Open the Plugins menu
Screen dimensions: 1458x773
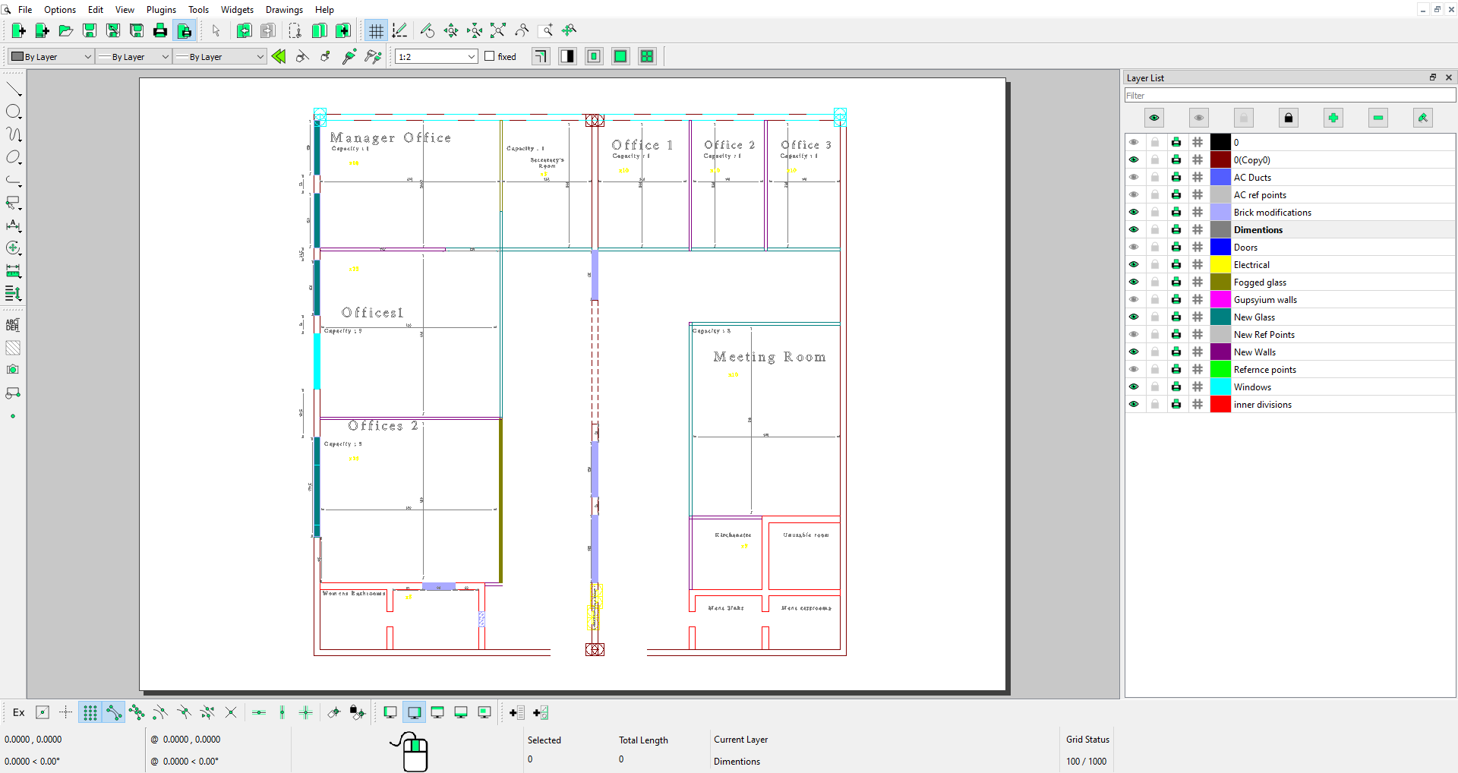[161, 10]
